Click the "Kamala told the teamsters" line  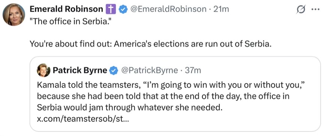click(x=172, y=86)
